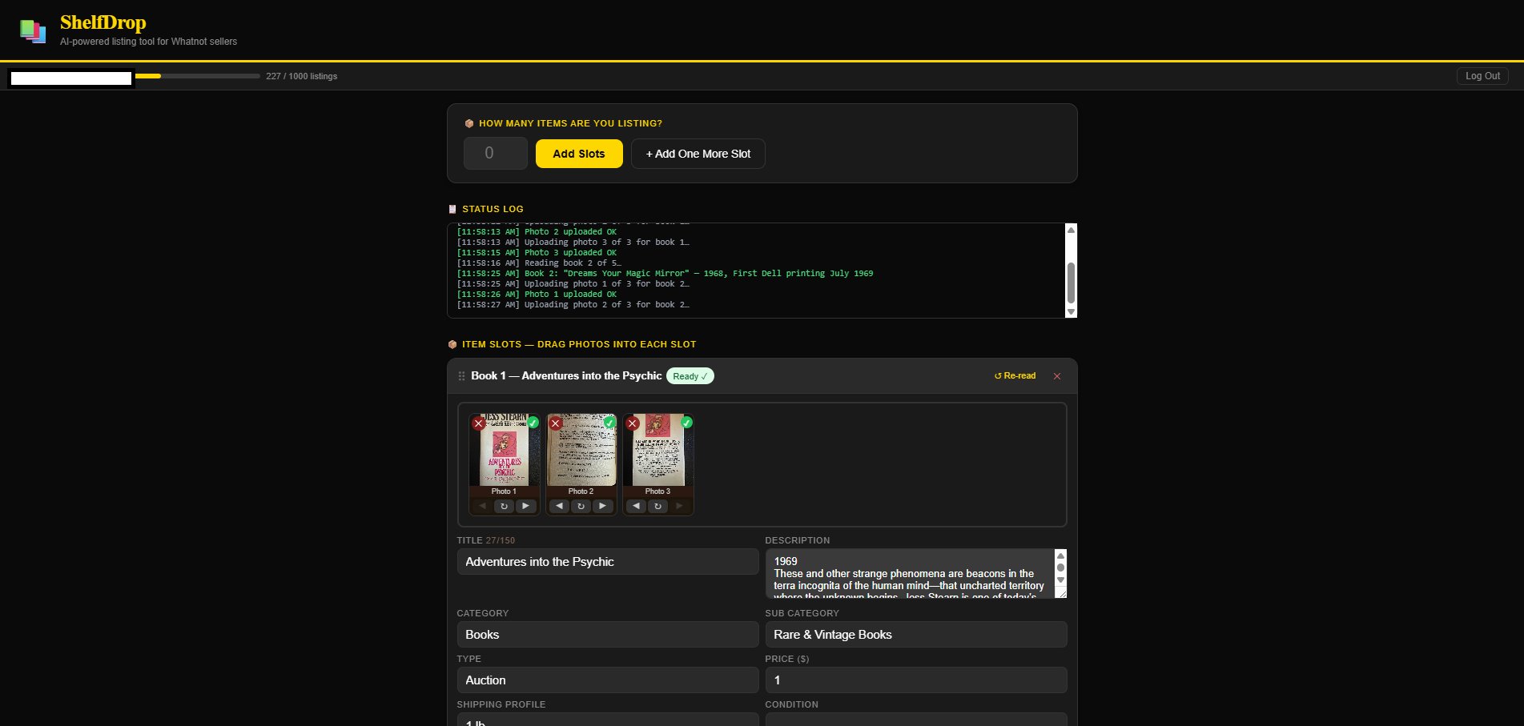
Task: Open Sub Category dropdown Rare & Vintage Books
Action: tap(916, 635)
